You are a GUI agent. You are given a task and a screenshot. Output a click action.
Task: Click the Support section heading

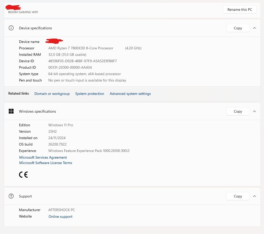25,196
